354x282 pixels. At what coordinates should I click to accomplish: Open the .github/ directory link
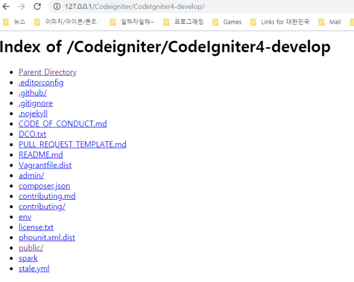32,93
